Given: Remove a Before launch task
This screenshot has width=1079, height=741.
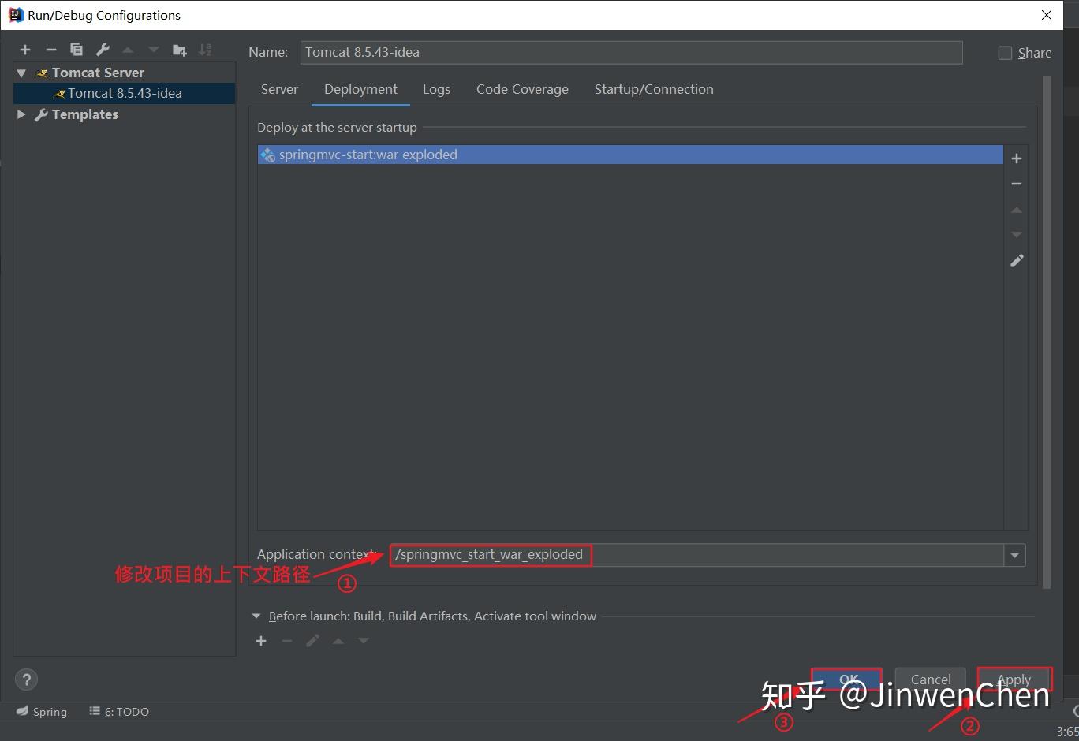Looking at the screenshot, I should pos(287,641).
